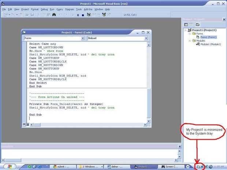Open the Tools menu
Screen dimensions: 227x170
(x=79, y=10)
